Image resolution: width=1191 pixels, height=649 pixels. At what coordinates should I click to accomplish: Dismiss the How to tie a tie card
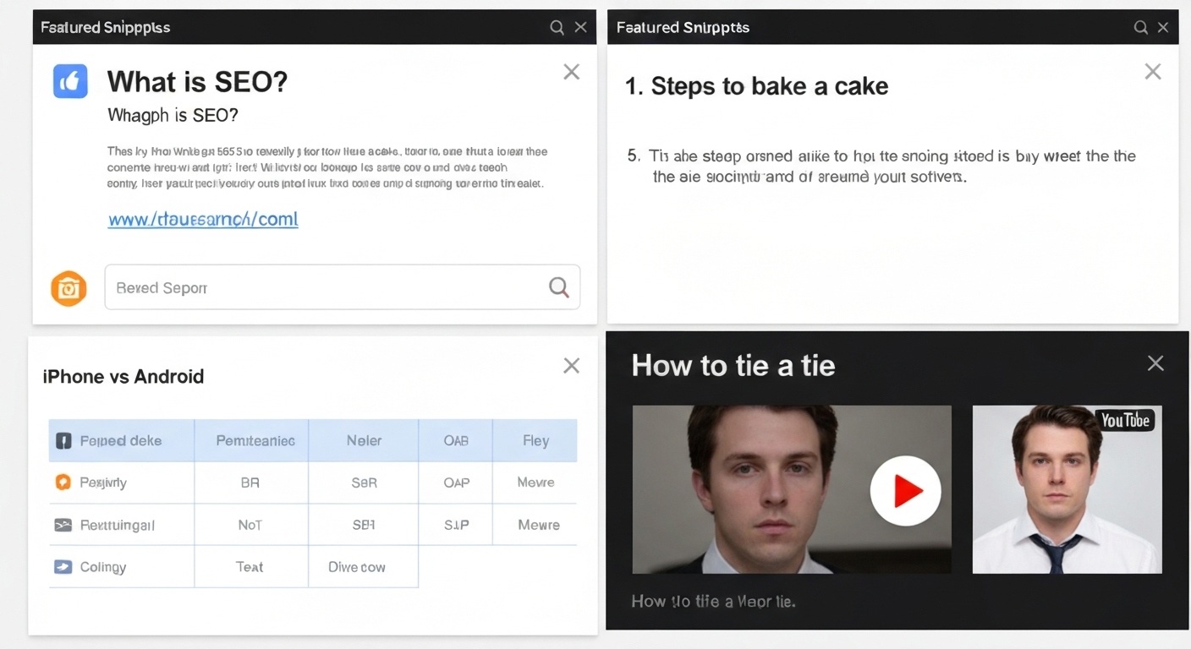(x=1155, y=363)
